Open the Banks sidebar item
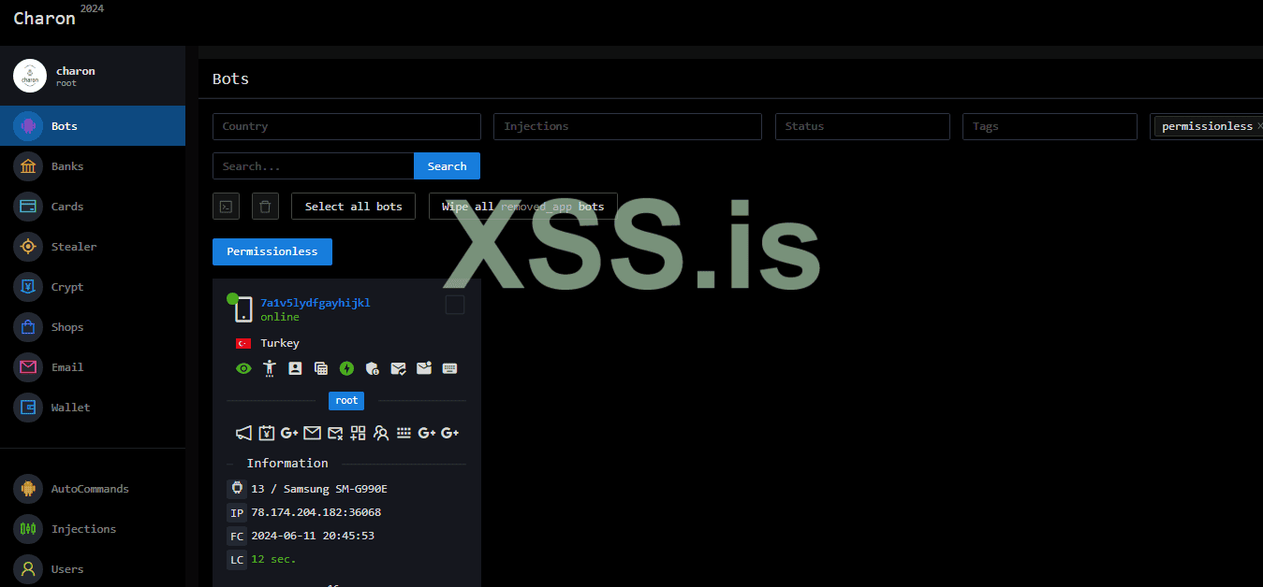 pos(93,166)
